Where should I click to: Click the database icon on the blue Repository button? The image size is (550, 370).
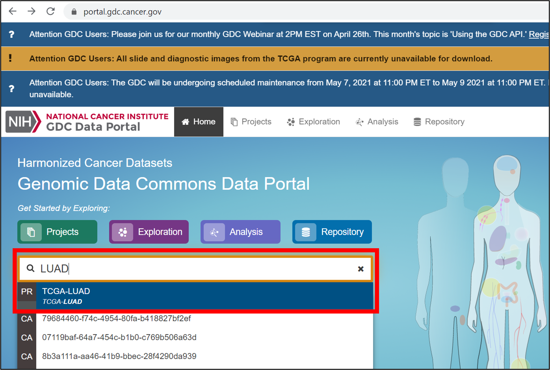[306, 232]
